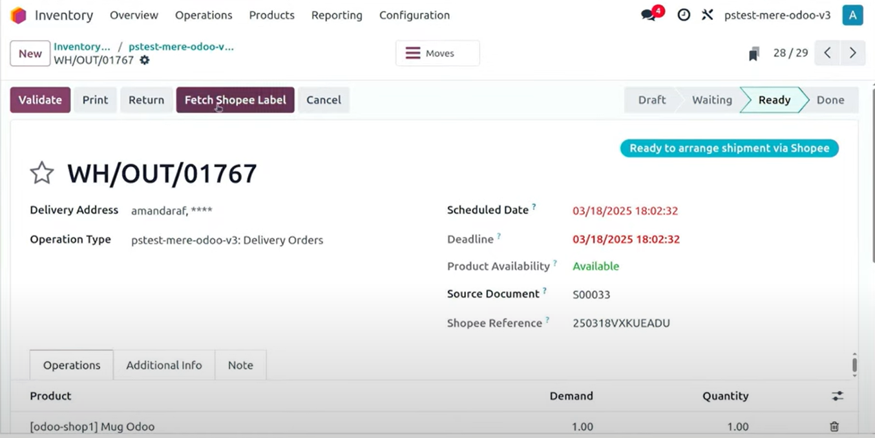Click Operation Type field value
The height and width of the screenshot is (438, 875).
(x=227, y=240)
